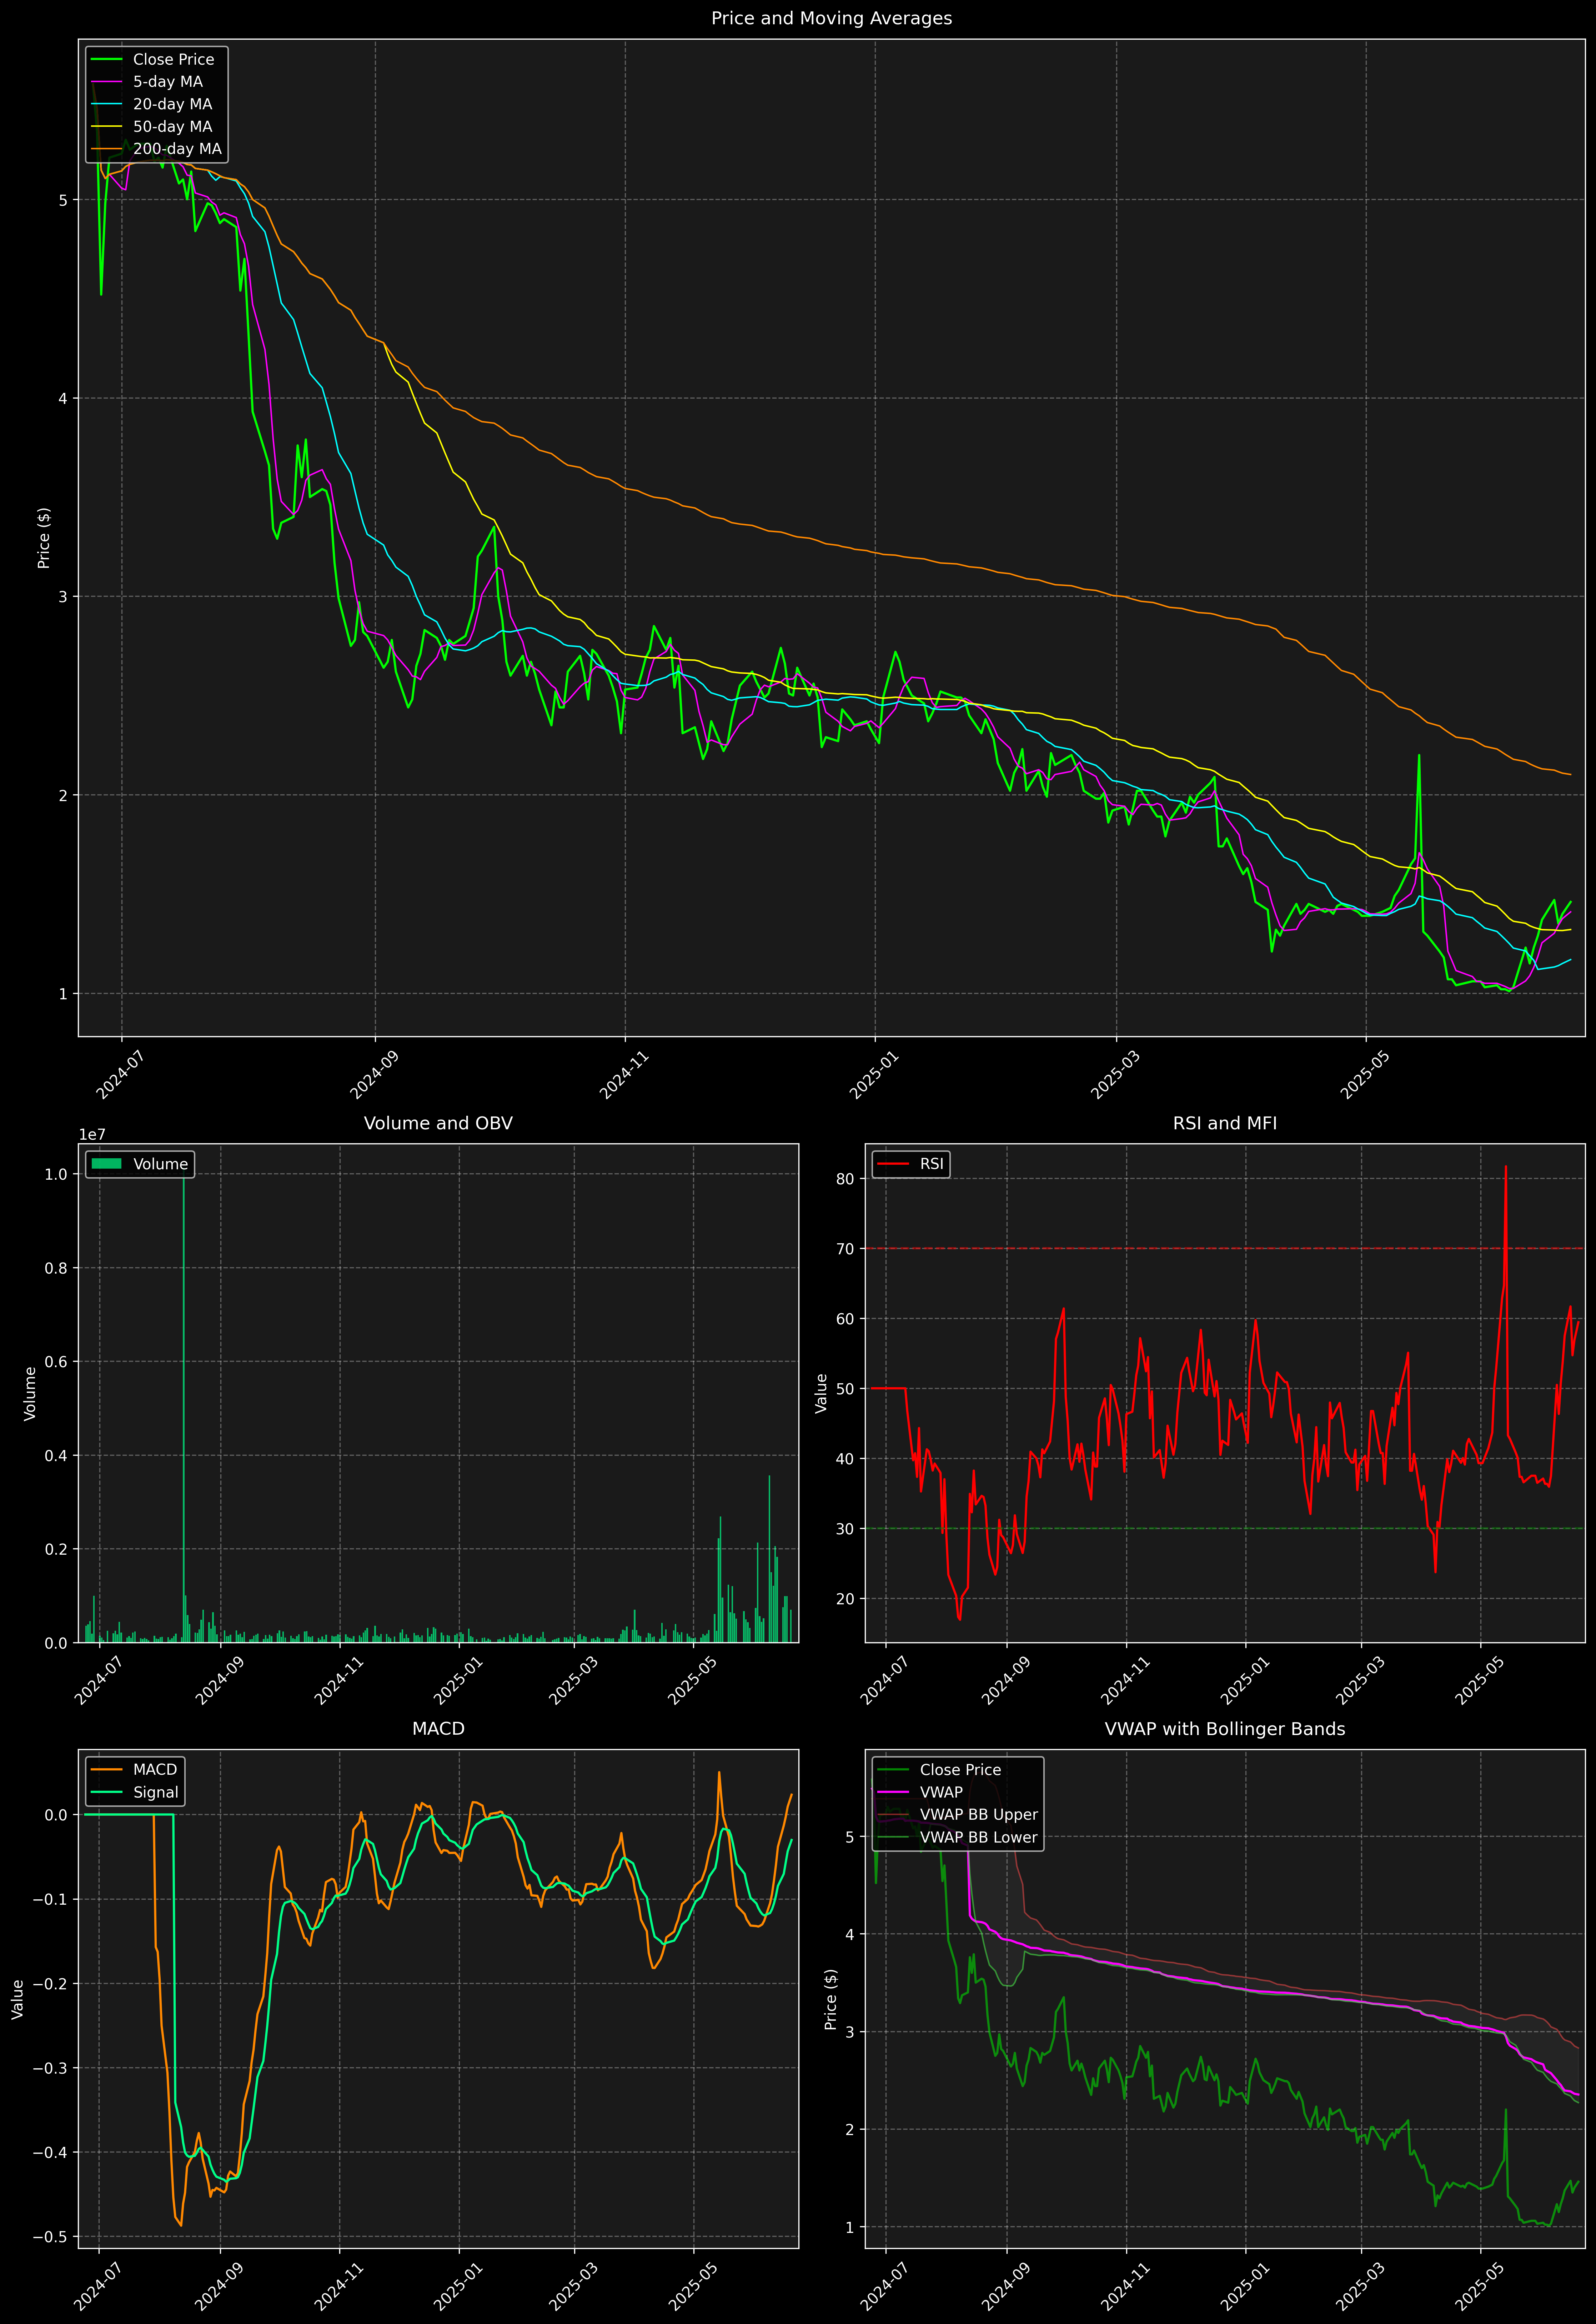Image resolution: width=1596 pixels, height=2324 pixels.
Task: Click '30' tick on RSI chart
Action: 846,1529
